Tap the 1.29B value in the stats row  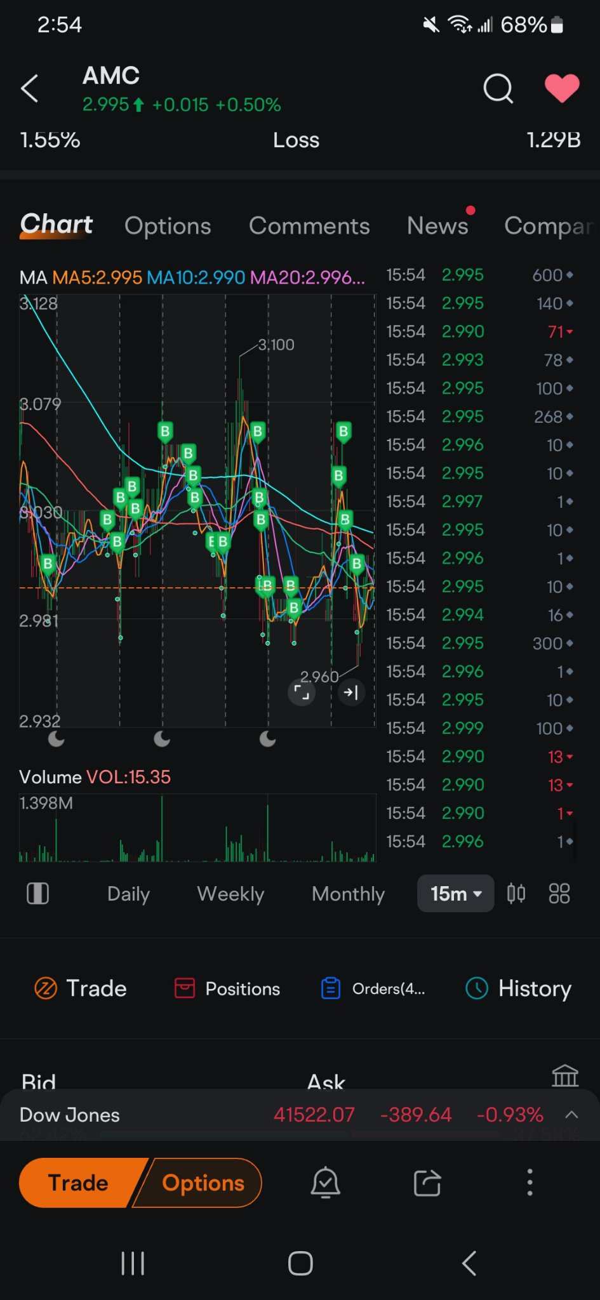(x=554, y=140)
